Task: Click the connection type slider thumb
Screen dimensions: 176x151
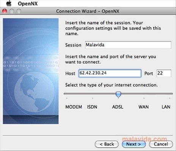Action: (x=118, y=95)
